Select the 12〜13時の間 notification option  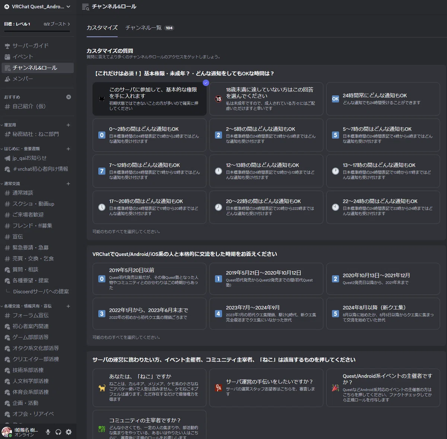(x=266, y=171)
